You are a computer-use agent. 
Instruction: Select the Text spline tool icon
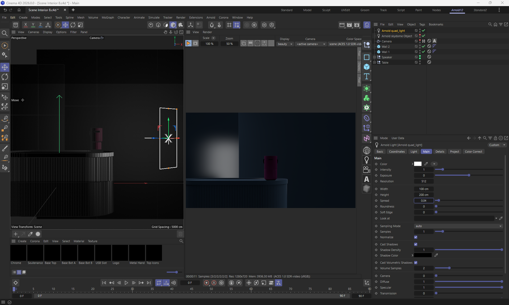pos(367,77)
